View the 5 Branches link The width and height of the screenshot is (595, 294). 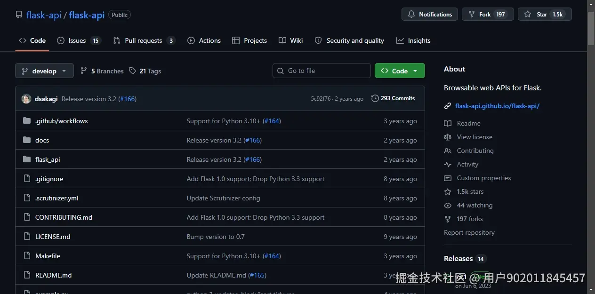click(102, 71)
